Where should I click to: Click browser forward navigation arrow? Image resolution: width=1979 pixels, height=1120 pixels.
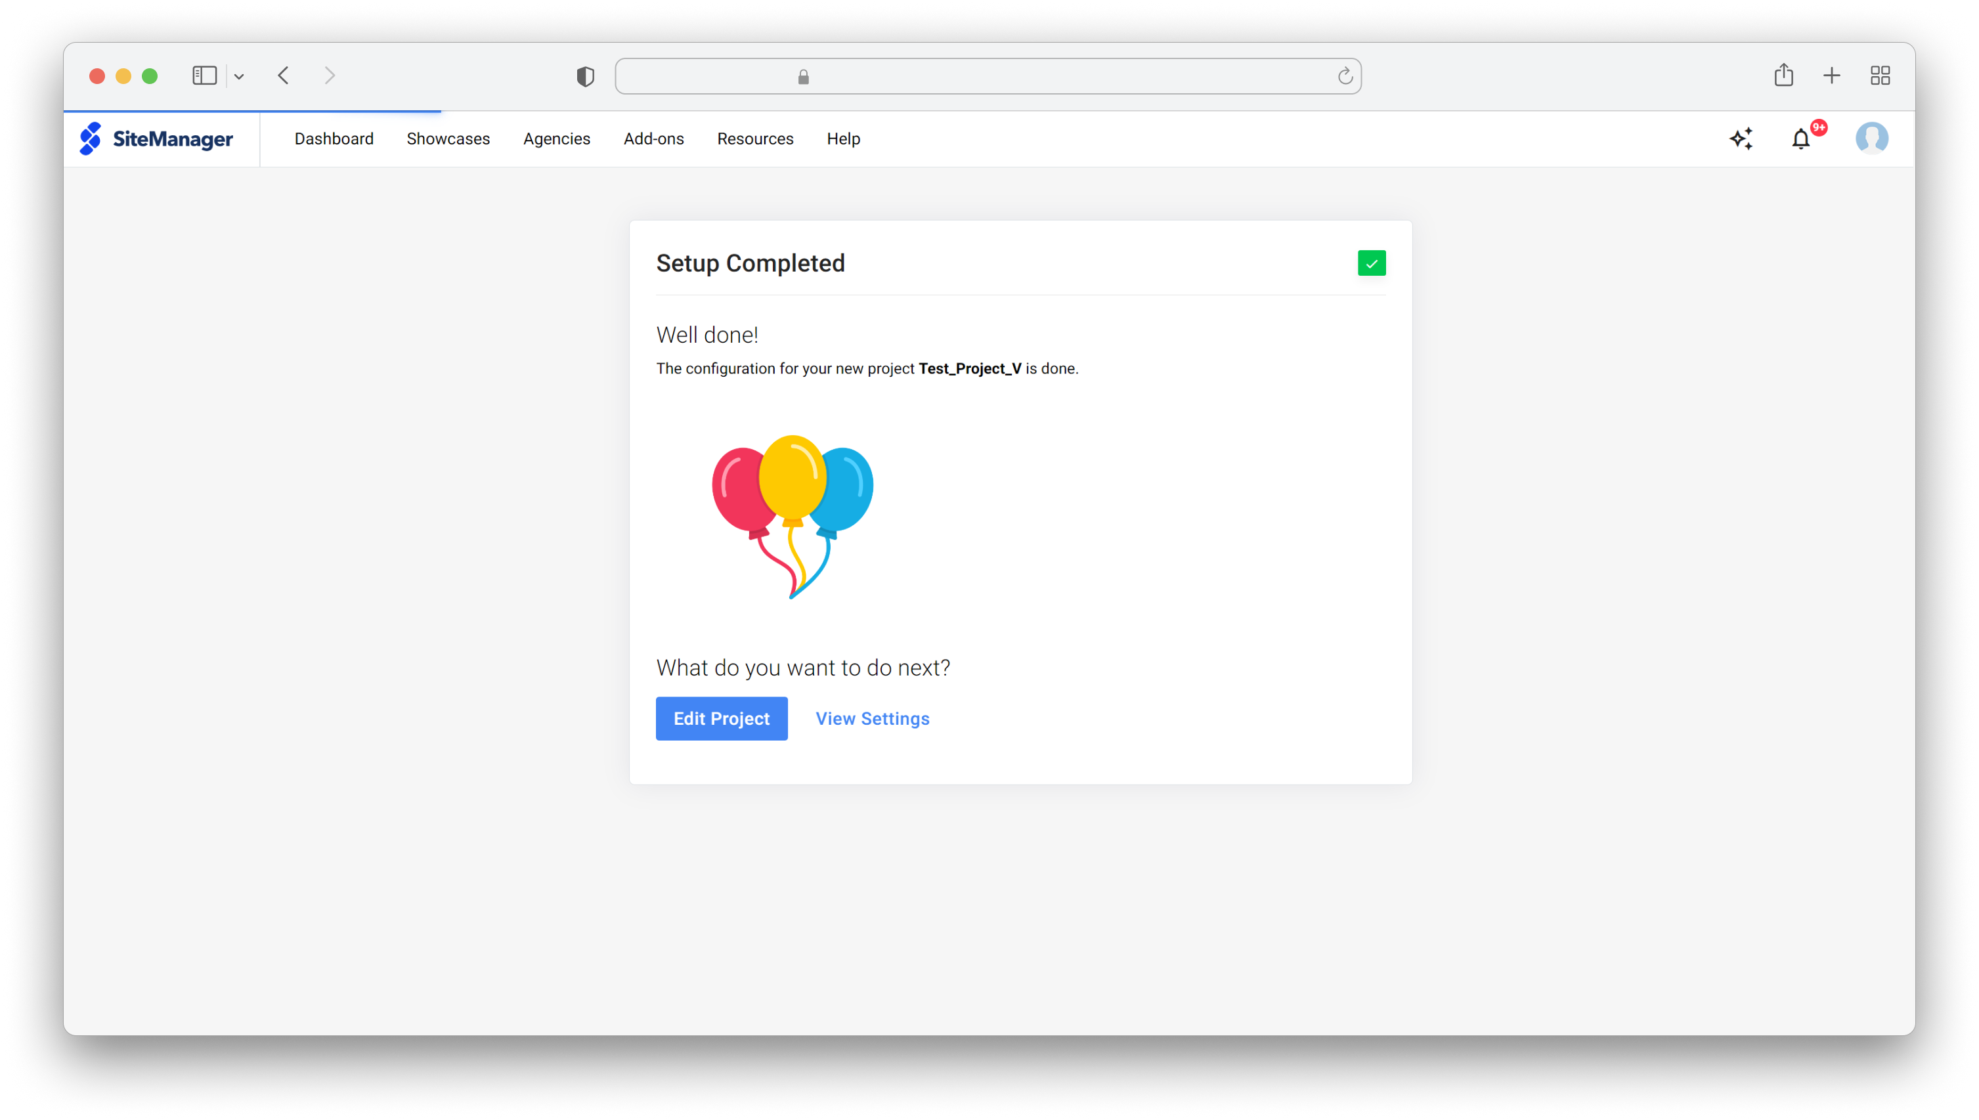click(x=329, y=75)
